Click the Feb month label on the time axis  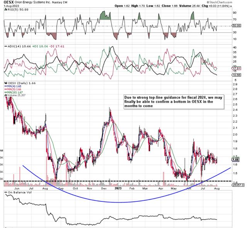tap(132, 188)
